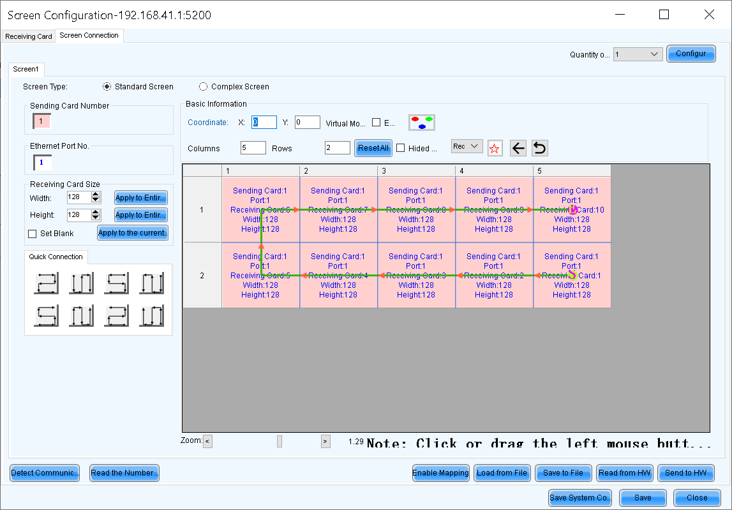Click the red, green, blue dots icon
This screenshot has width=732, height=510.
pyautogui.click(x=422, y=123)
